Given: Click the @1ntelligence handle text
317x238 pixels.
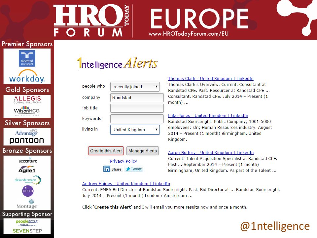Looking at the screenshot, I should pos(275,226).
